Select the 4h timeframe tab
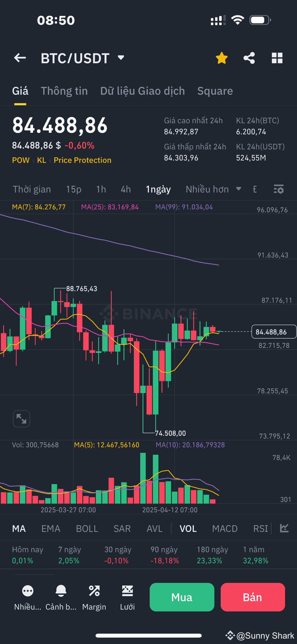Image resolution: width=297 pixels, height=644 pixels. point(126,189)
